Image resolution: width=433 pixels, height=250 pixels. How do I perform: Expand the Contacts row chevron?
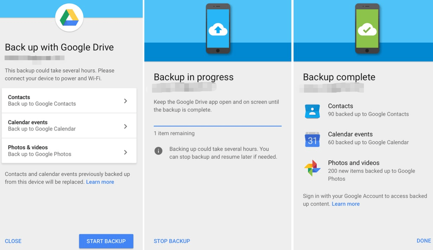(125, 101)
